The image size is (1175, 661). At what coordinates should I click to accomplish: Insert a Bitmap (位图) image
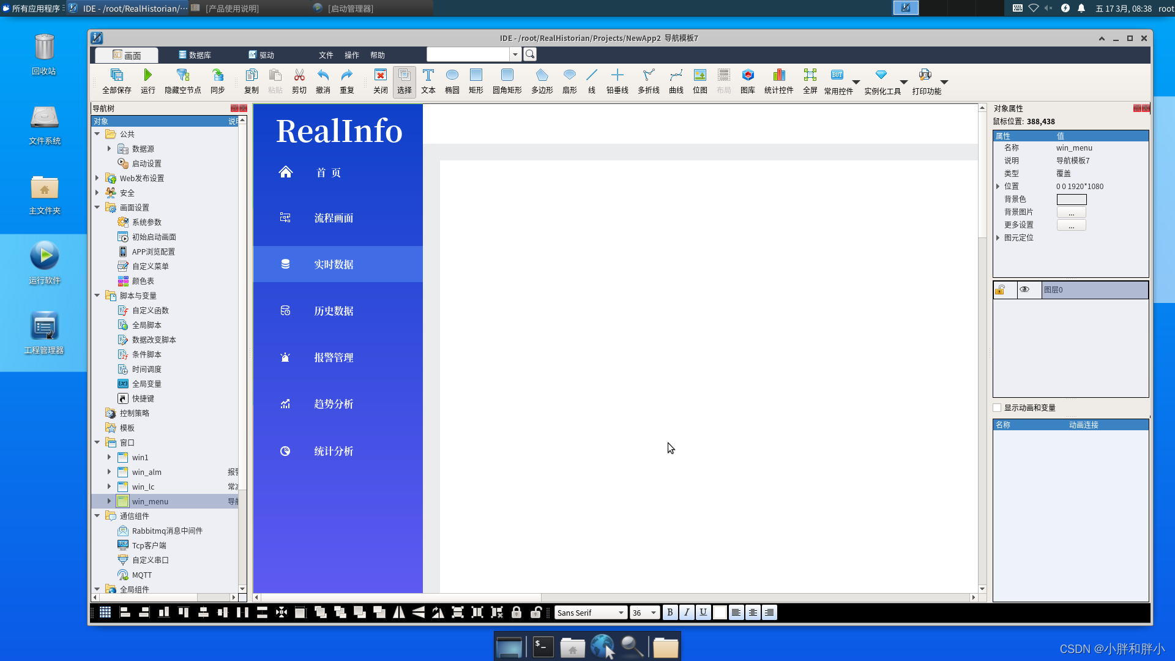699,80
